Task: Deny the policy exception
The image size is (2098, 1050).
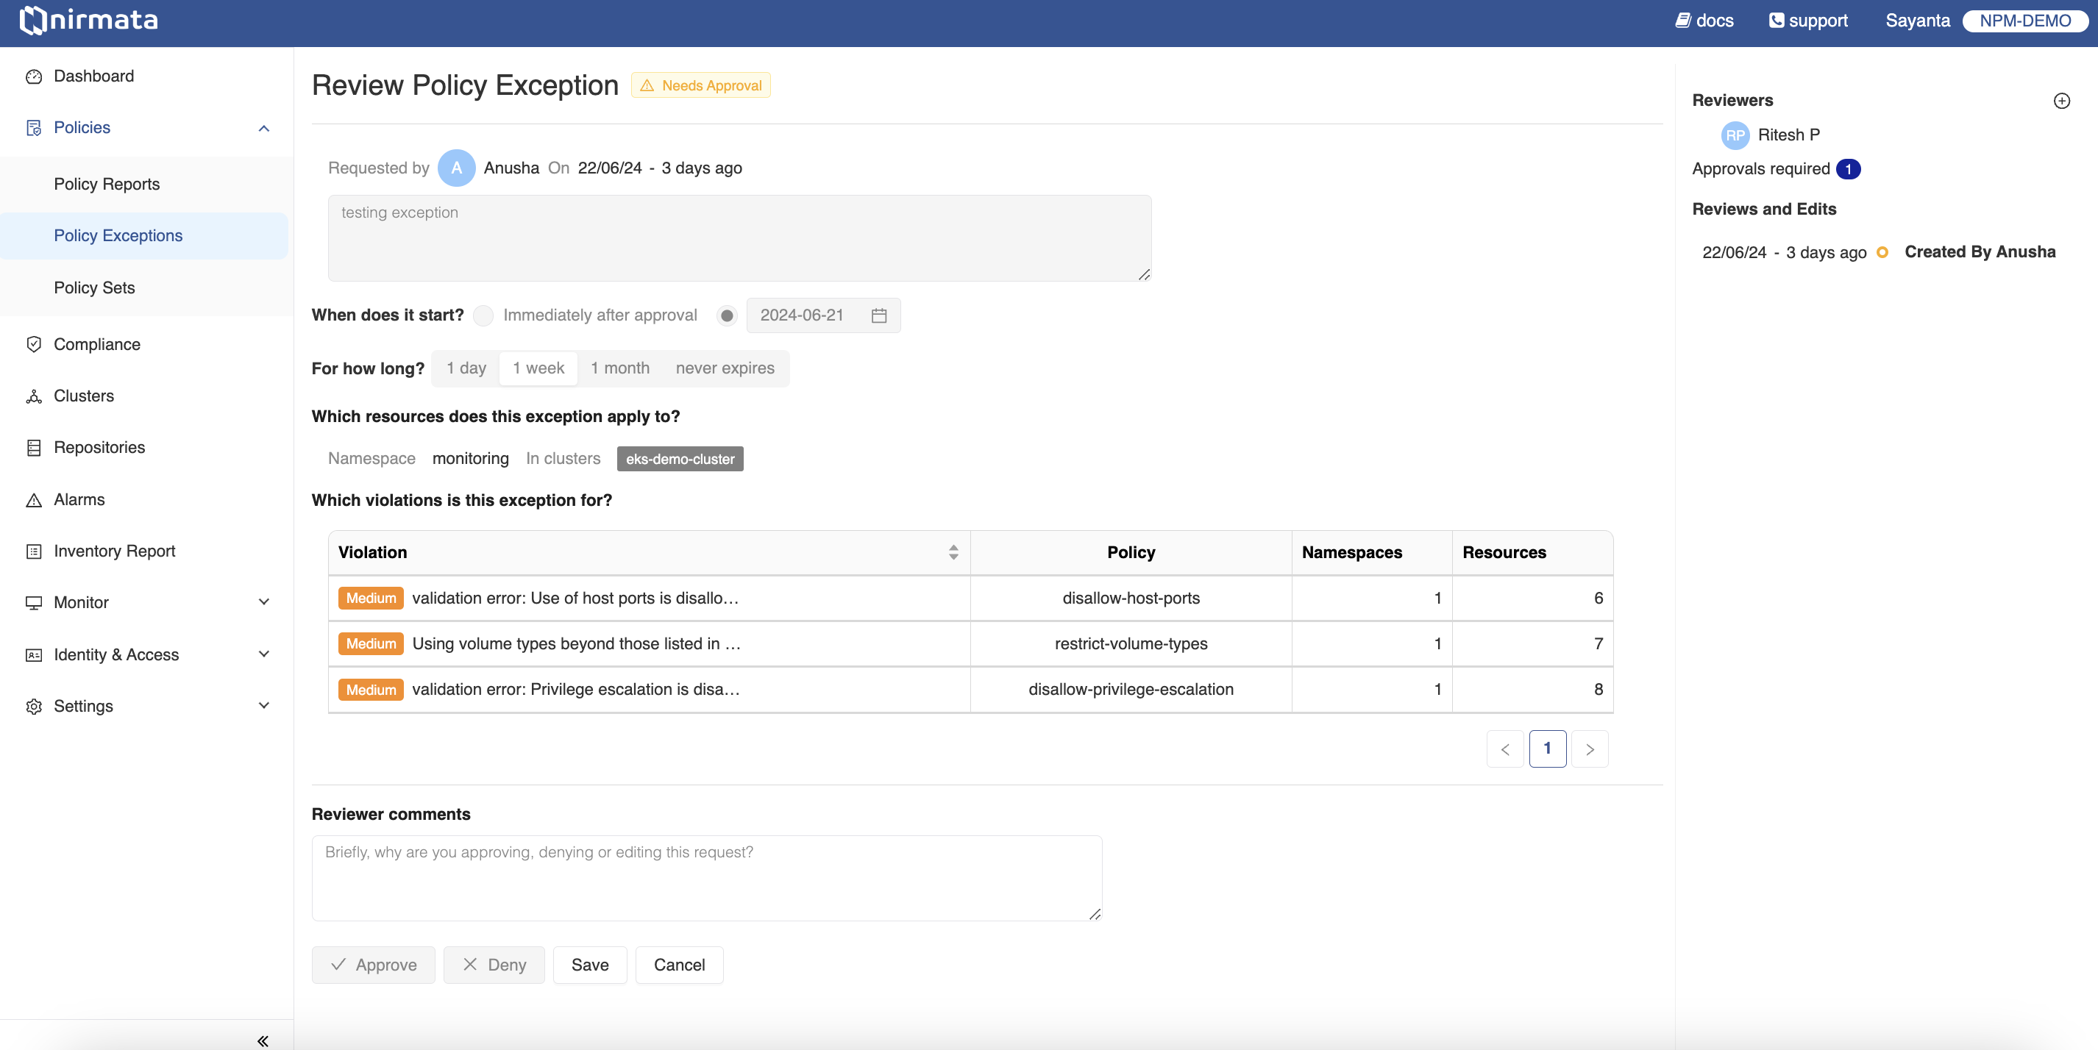Action: [x=494, y=965]
